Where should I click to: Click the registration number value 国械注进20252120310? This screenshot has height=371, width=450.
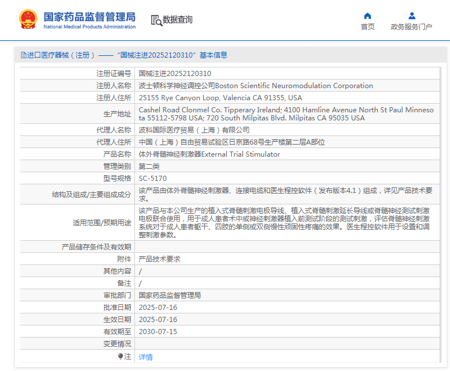coord(175,74)
